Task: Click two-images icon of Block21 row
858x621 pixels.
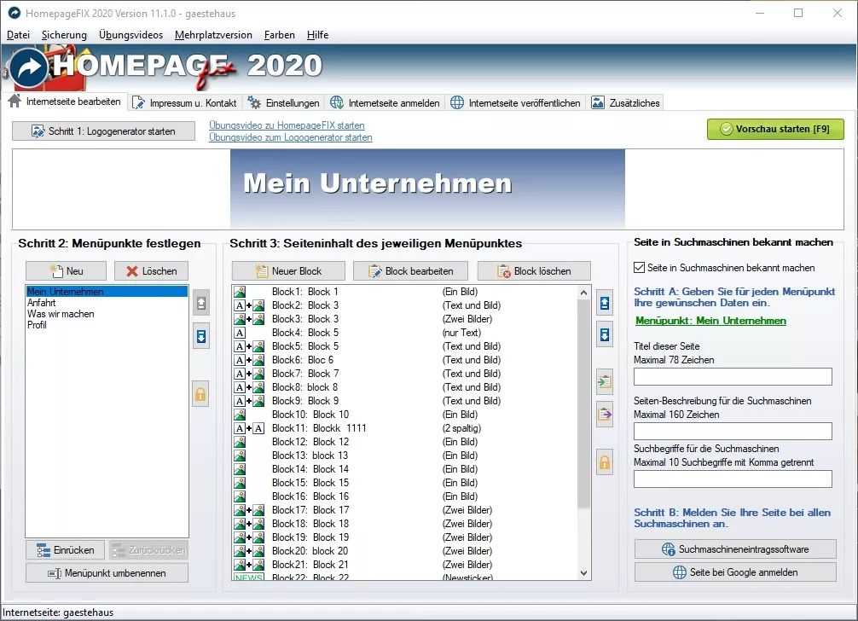Action: tap(249, 565)
